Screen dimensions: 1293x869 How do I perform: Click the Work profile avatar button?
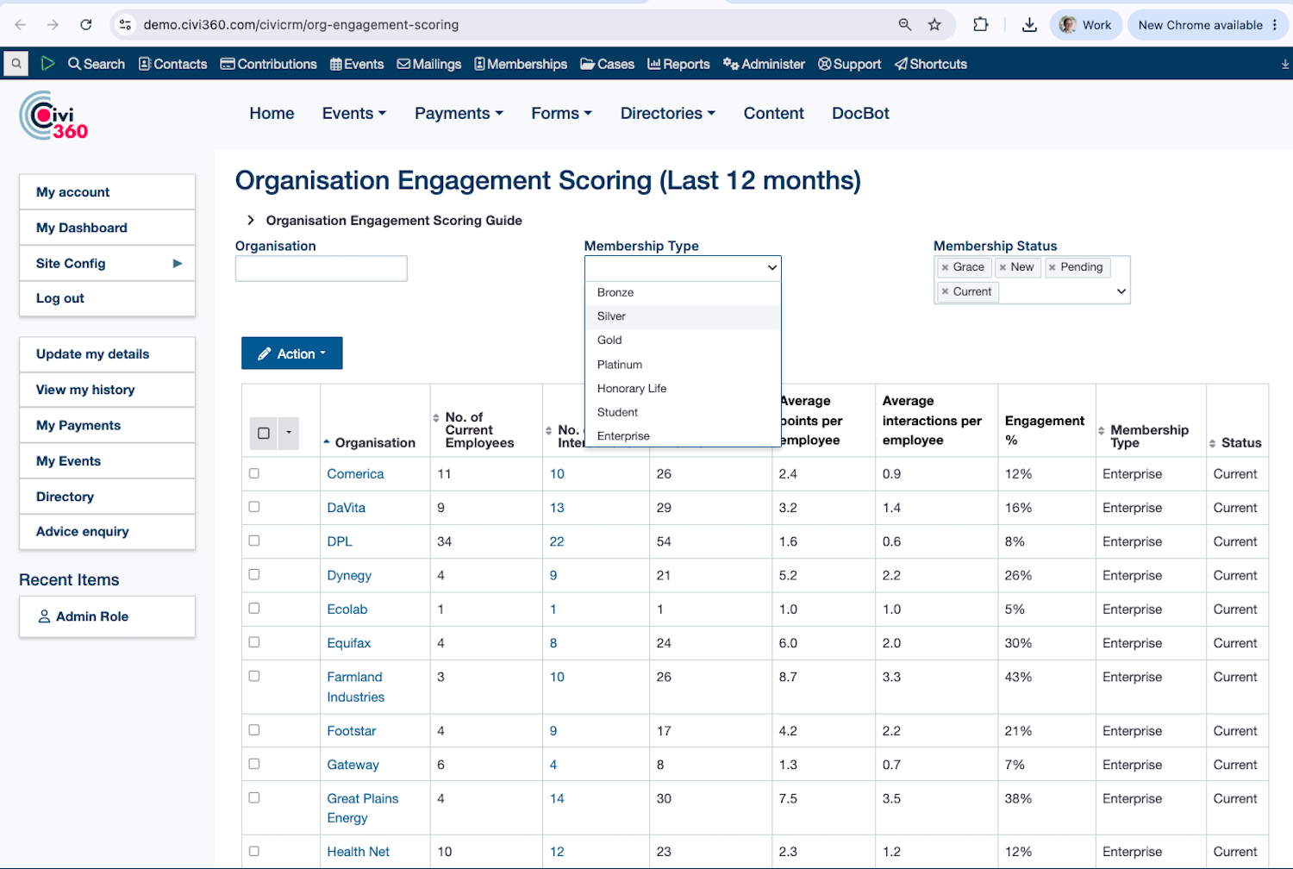pyautogui.click(x=1086, y=25)
